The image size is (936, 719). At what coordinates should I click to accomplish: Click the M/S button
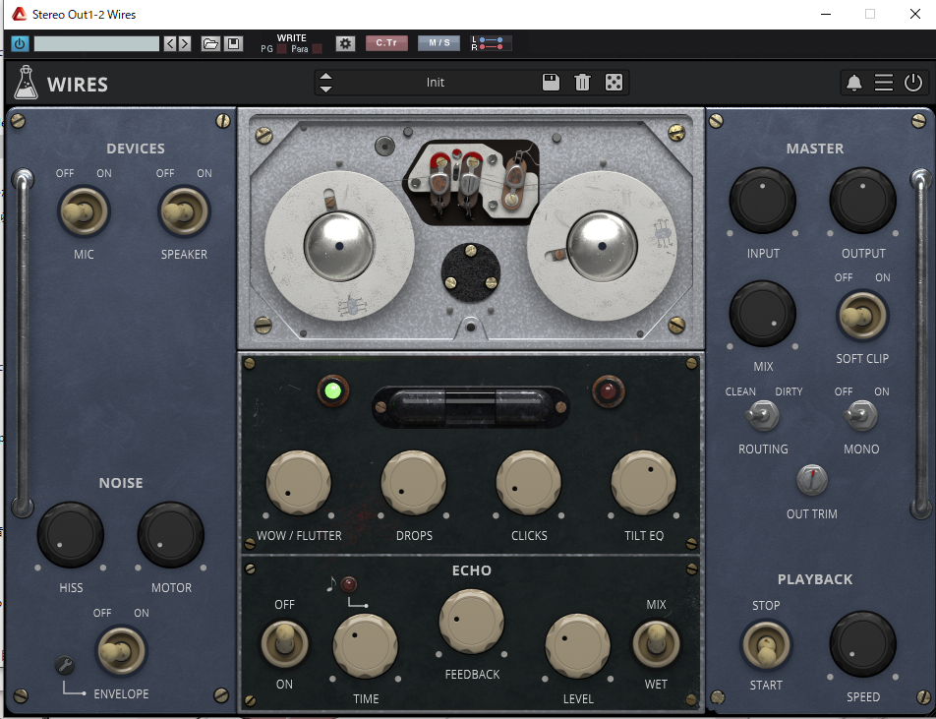click(x=439, y=43)
